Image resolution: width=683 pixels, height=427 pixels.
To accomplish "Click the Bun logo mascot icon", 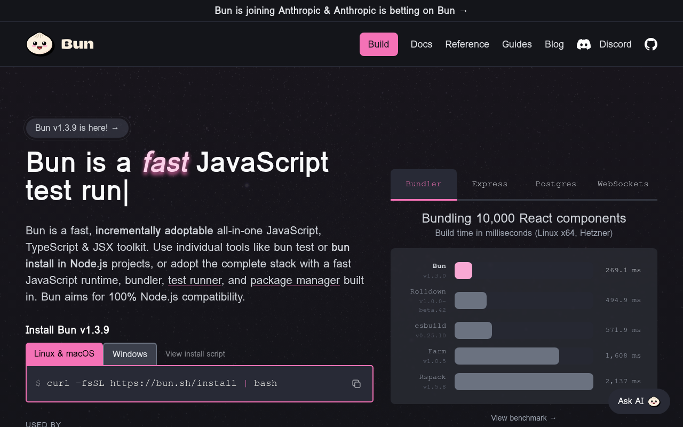I will pos(39,44).
